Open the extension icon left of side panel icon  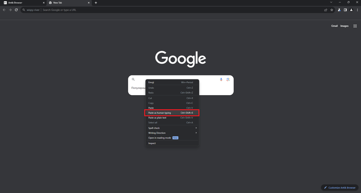[339, 10]
